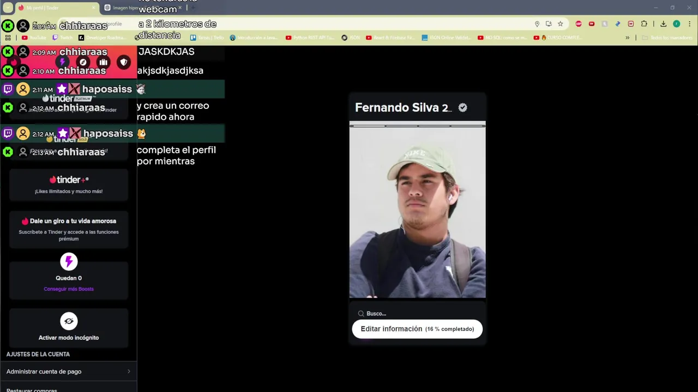This screenshot has width=698, height=392.
Task: Bookmark this page with the star icon
Action: [x=560, y=24]
